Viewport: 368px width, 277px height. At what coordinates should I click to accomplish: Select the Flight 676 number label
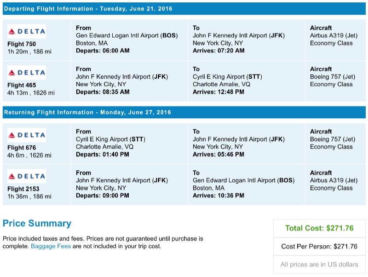pyautogui.click(x=22, y=148)
